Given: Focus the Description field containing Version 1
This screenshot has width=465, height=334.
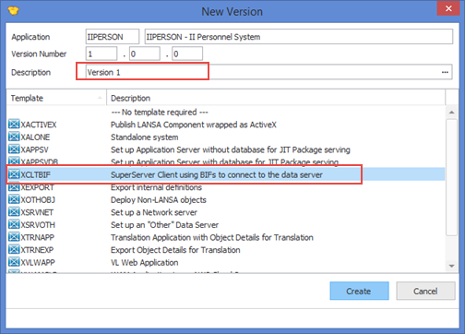Looking at the screenshot, I should 268,72.
